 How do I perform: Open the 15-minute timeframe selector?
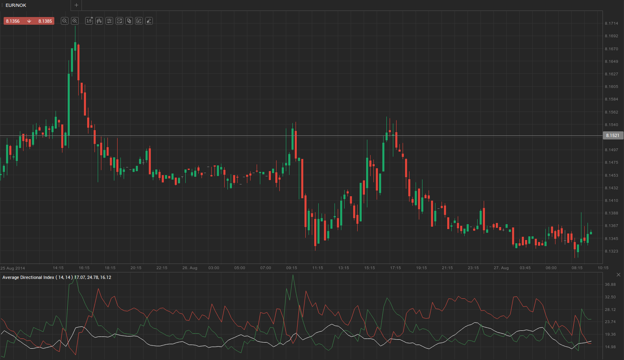89,21
